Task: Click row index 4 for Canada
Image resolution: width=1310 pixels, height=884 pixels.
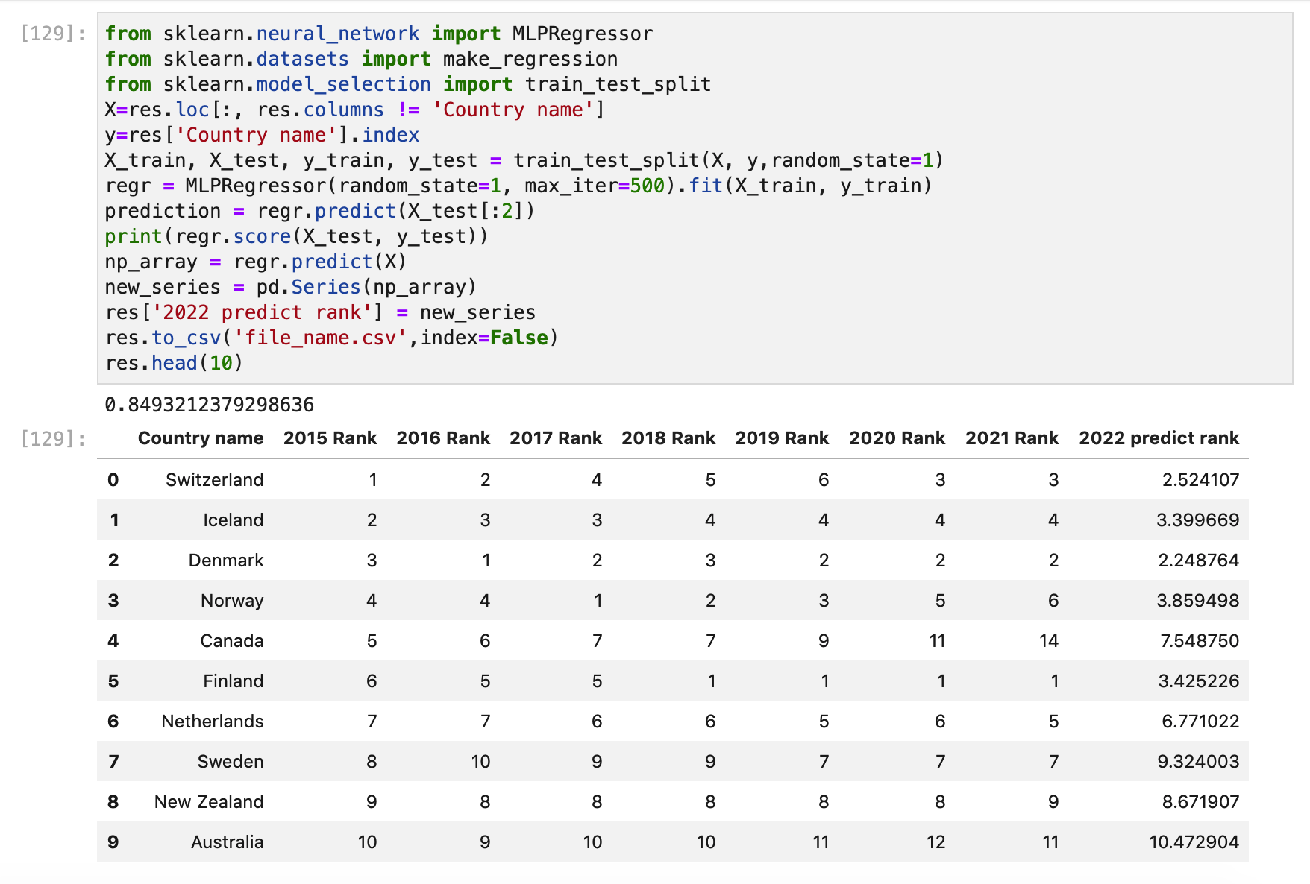Action: pos(113,641)
